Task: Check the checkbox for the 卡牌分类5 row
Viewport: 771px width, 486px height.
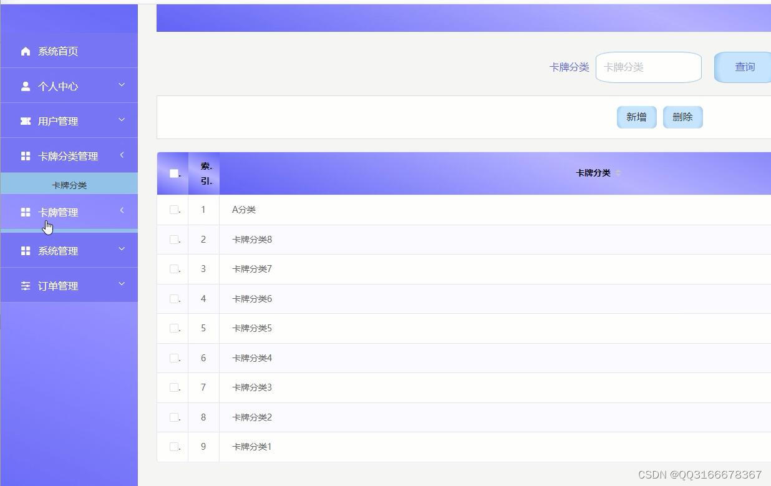Action: tap(173, 328)
